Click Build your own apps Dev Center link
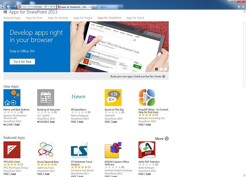 pyautogui.click(x=136, y=76)
